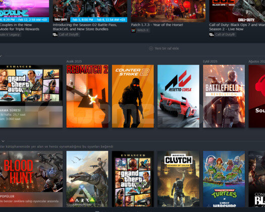Open 'Patch 1.7.3 - Year of the Horse!' headline
Viewport: 265px width, 212px height.
click(x=157, y=25)
